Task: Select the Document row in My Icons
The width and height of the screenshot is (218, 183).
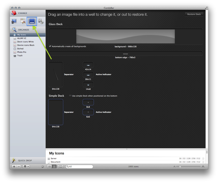Action: 126,162
